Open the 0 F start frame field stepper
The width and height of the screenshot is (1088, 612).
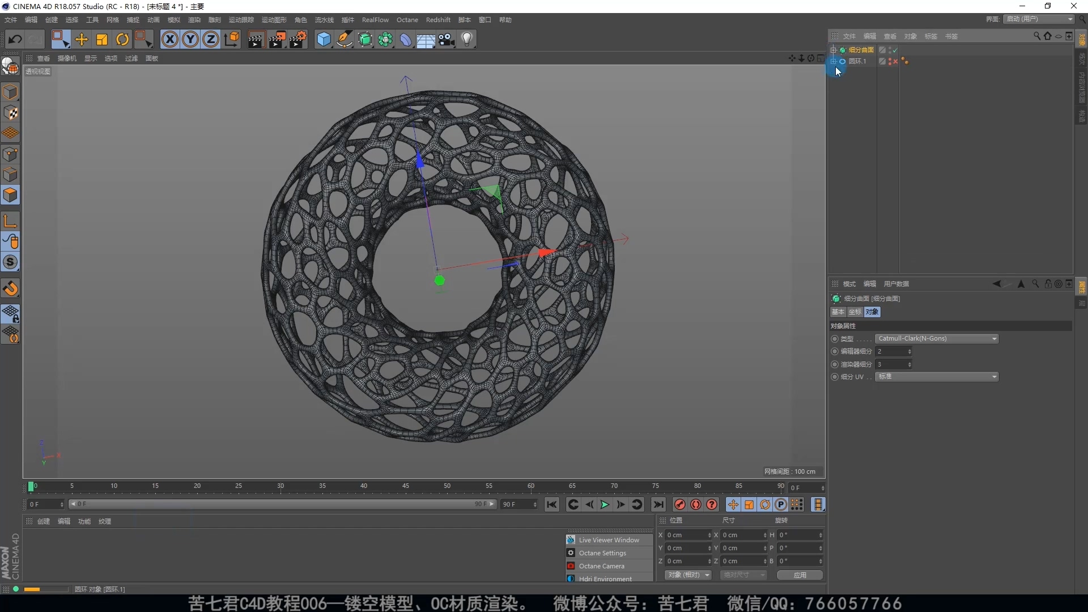pos(62,504)
